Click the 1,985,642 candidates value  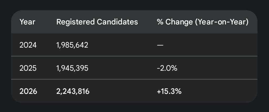point(72,45)
